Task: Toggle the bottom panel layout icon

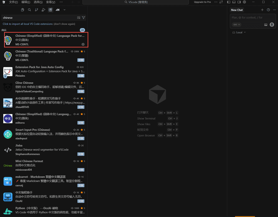Action: 234,2
